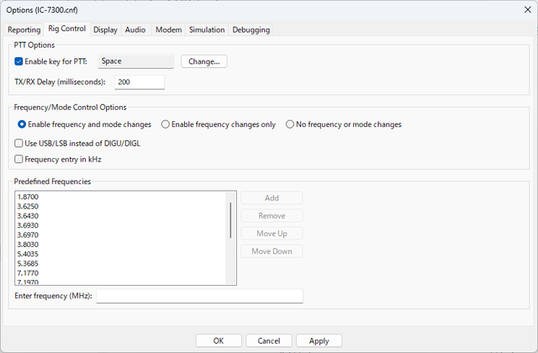Confirm options with OK
Viewport: 538px width, 353px height.
coord(219,340)
